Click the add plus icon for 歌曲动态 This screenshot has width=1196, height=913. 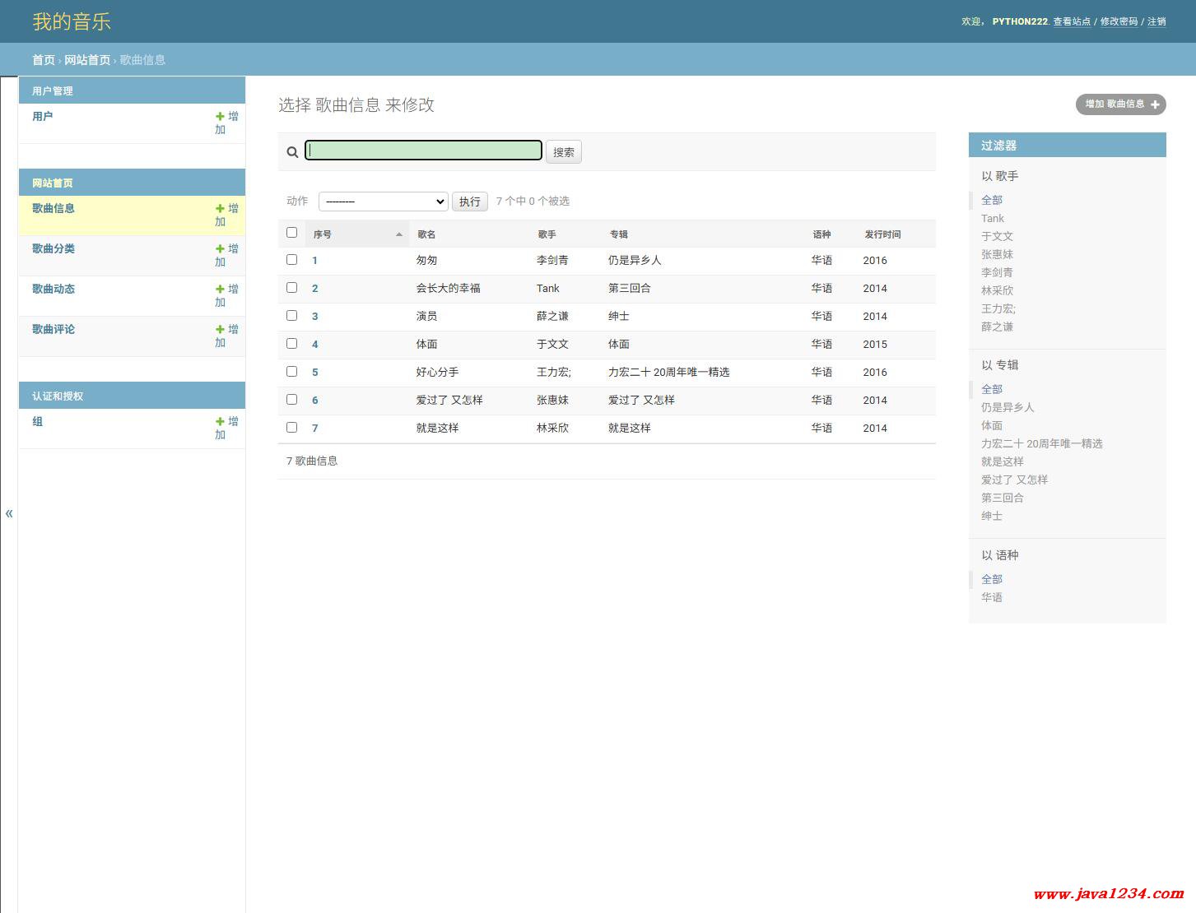click(220, 290)
